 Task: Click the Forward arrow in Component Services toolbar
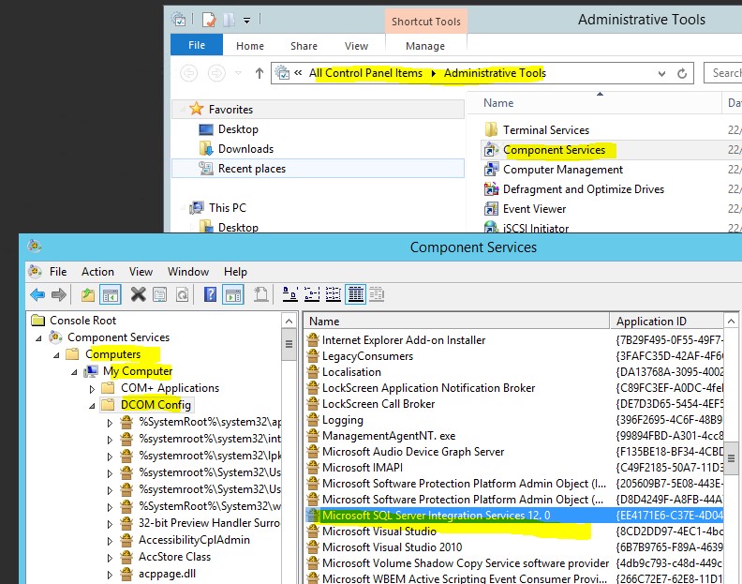[x=59, y=294]
